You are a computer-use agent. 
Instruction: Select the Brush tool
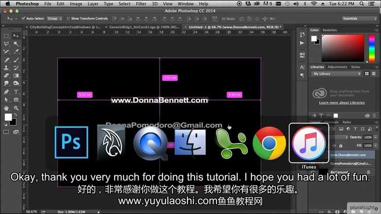[16, 60]
